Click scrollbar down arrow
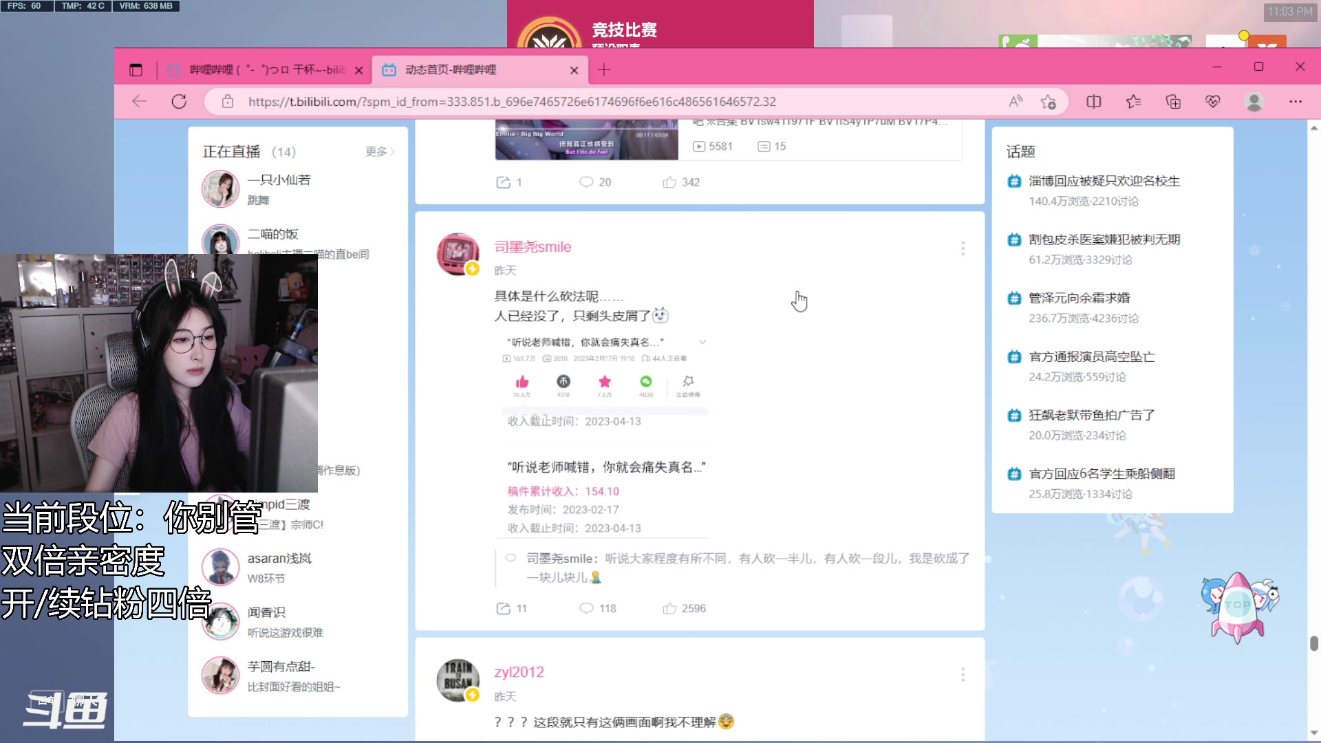 [1313, 733]
